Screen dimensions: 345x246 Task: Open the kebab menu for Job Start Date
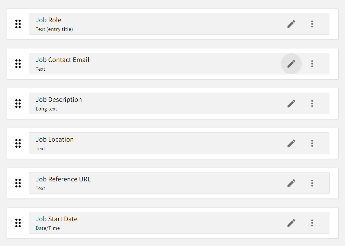[x=312, y=223]
